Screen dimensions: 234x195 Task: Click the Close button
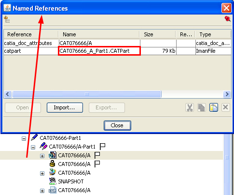(x=117, y=125)
